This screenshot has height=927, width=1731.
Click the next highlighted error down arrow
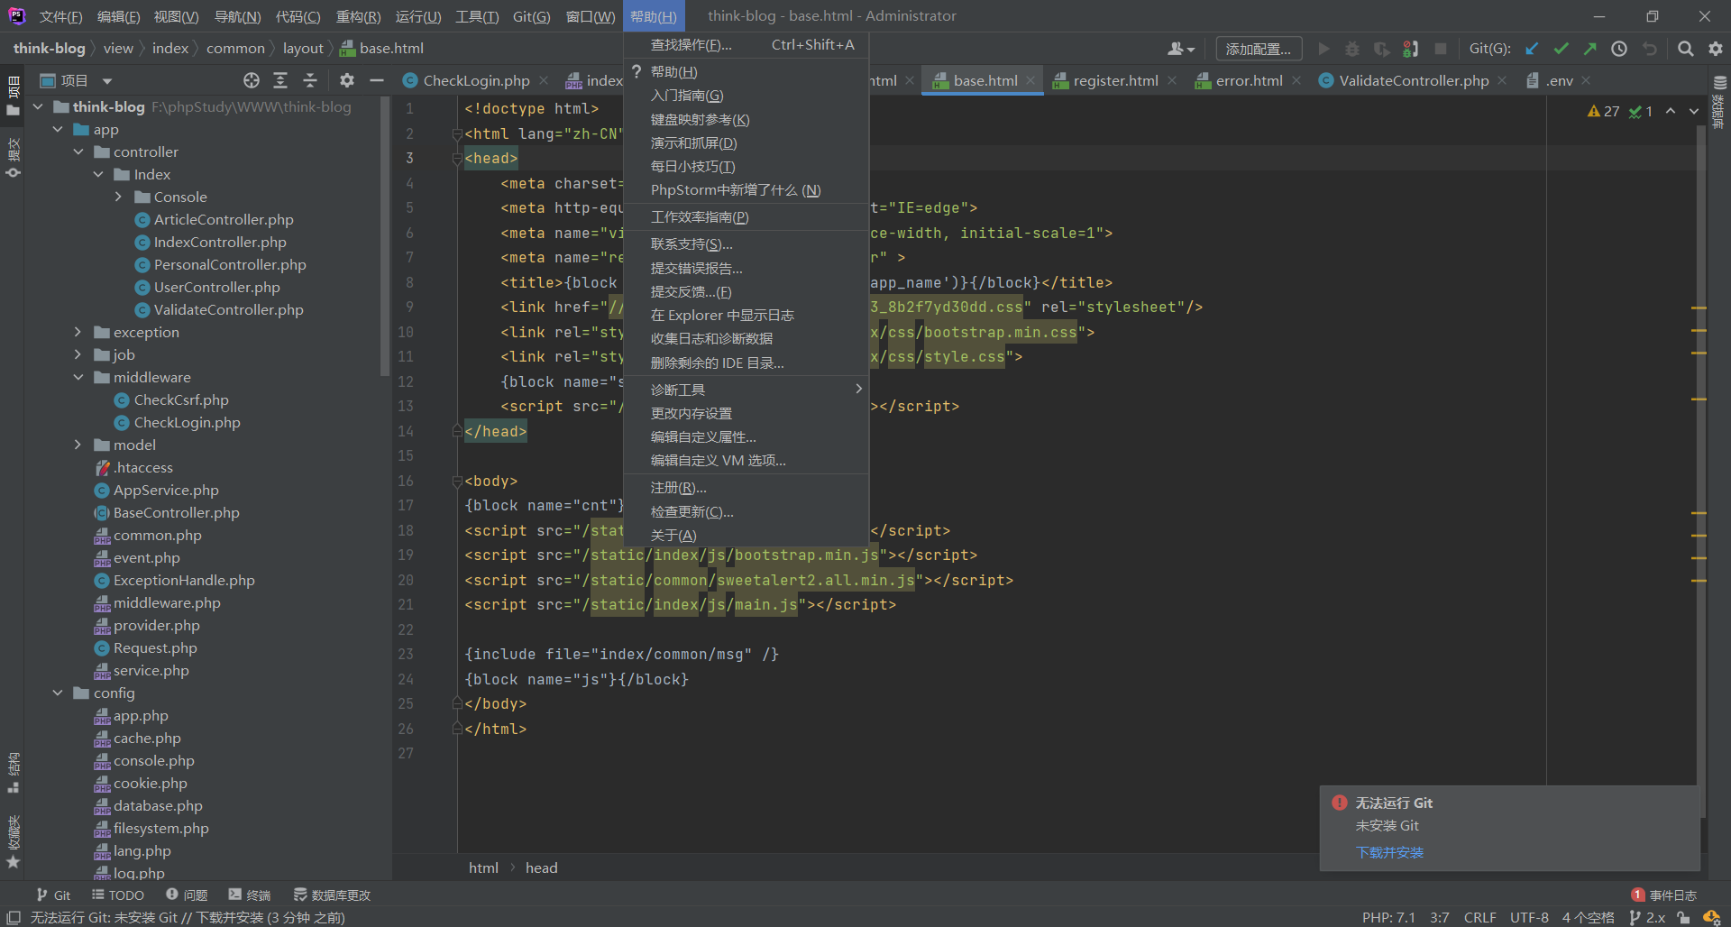[1694, 111]
